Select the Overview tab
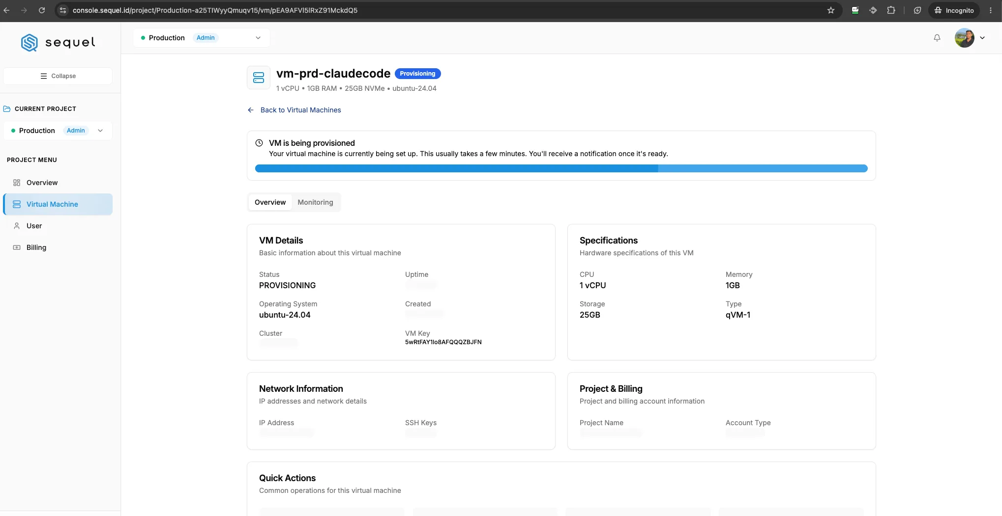Screen dimensions: 1002x516 point(270,202)
